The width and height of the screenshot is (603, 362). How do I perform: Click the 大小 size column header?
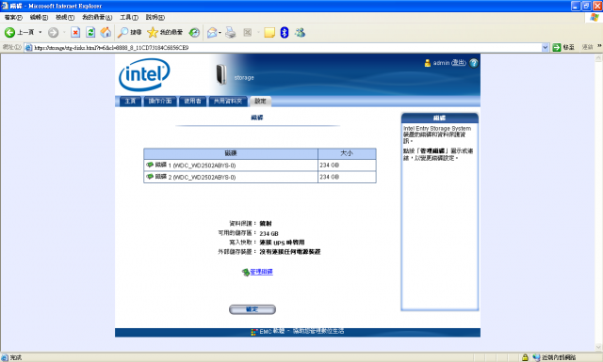[347, 153]
